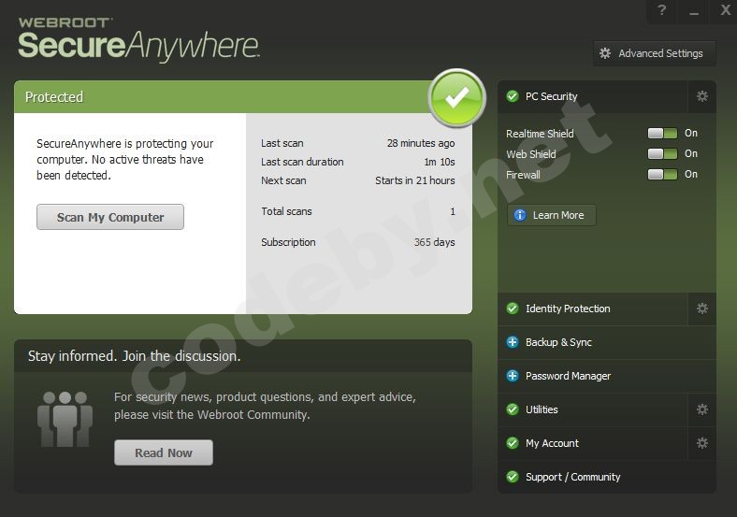
Task: Click the Utilities gear icon
Action: tap(702, 409)
